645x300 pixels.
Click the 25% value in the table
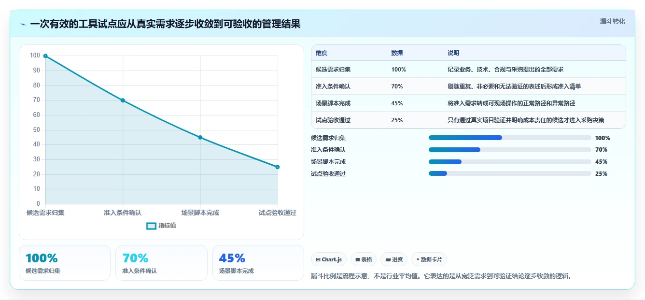[x=397, y=120]
